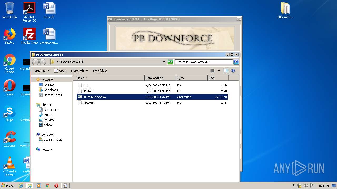Click Computer in navigation pane

47,135
